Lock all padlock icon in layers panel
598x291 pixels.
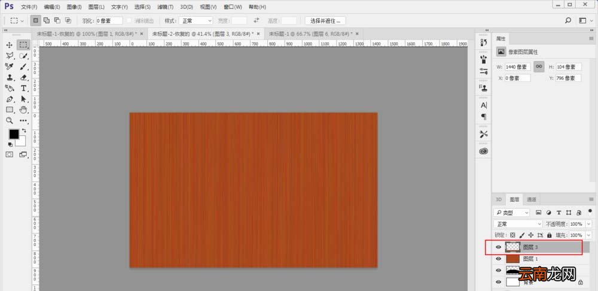549,235
